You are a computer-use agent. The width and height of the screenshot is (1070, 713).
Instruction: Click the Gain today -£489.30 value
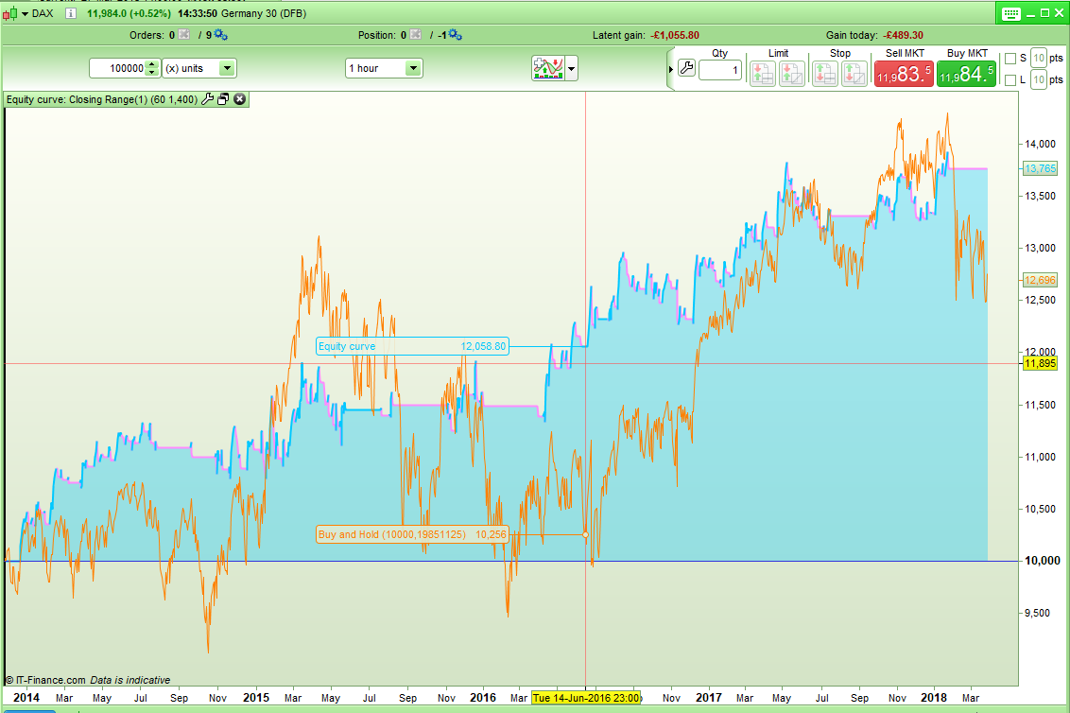click(x=903, y=35)
